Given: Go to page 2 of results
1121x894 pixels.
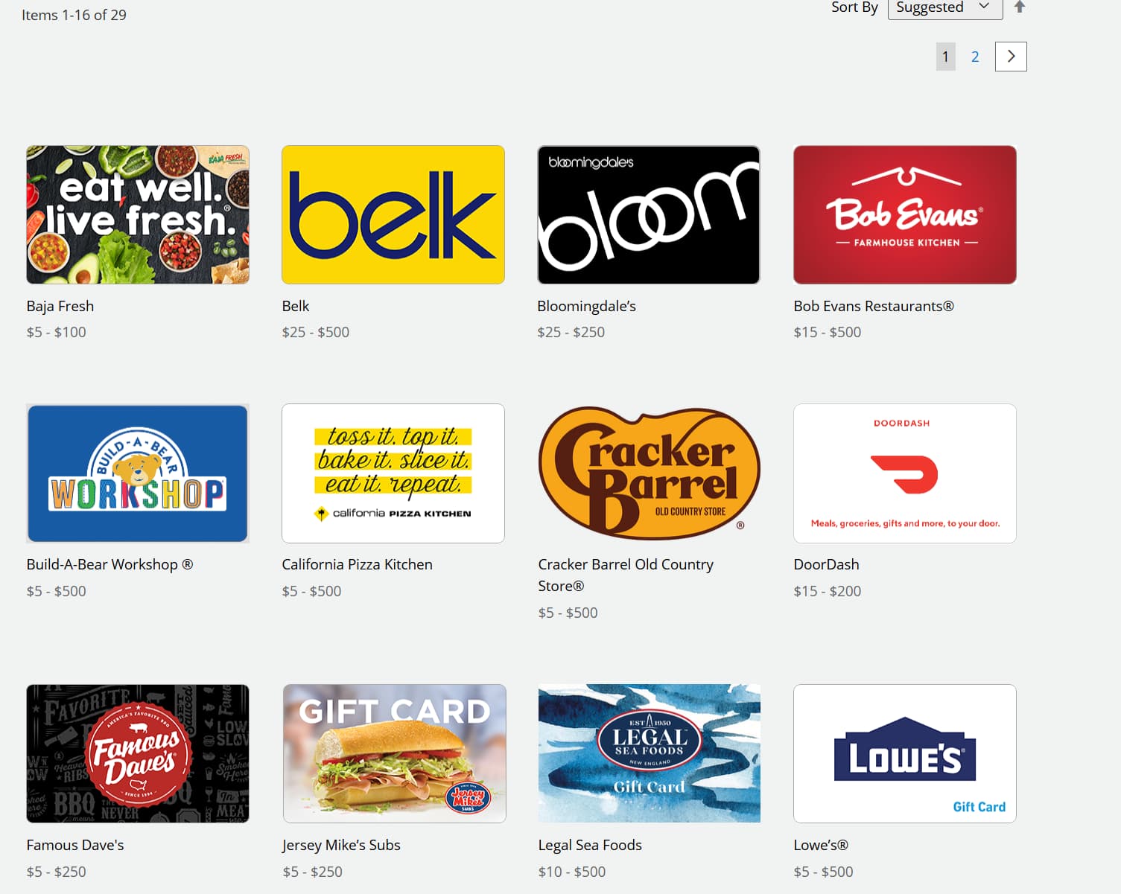Looking at the screenshot, I should [x=975, y=57].
